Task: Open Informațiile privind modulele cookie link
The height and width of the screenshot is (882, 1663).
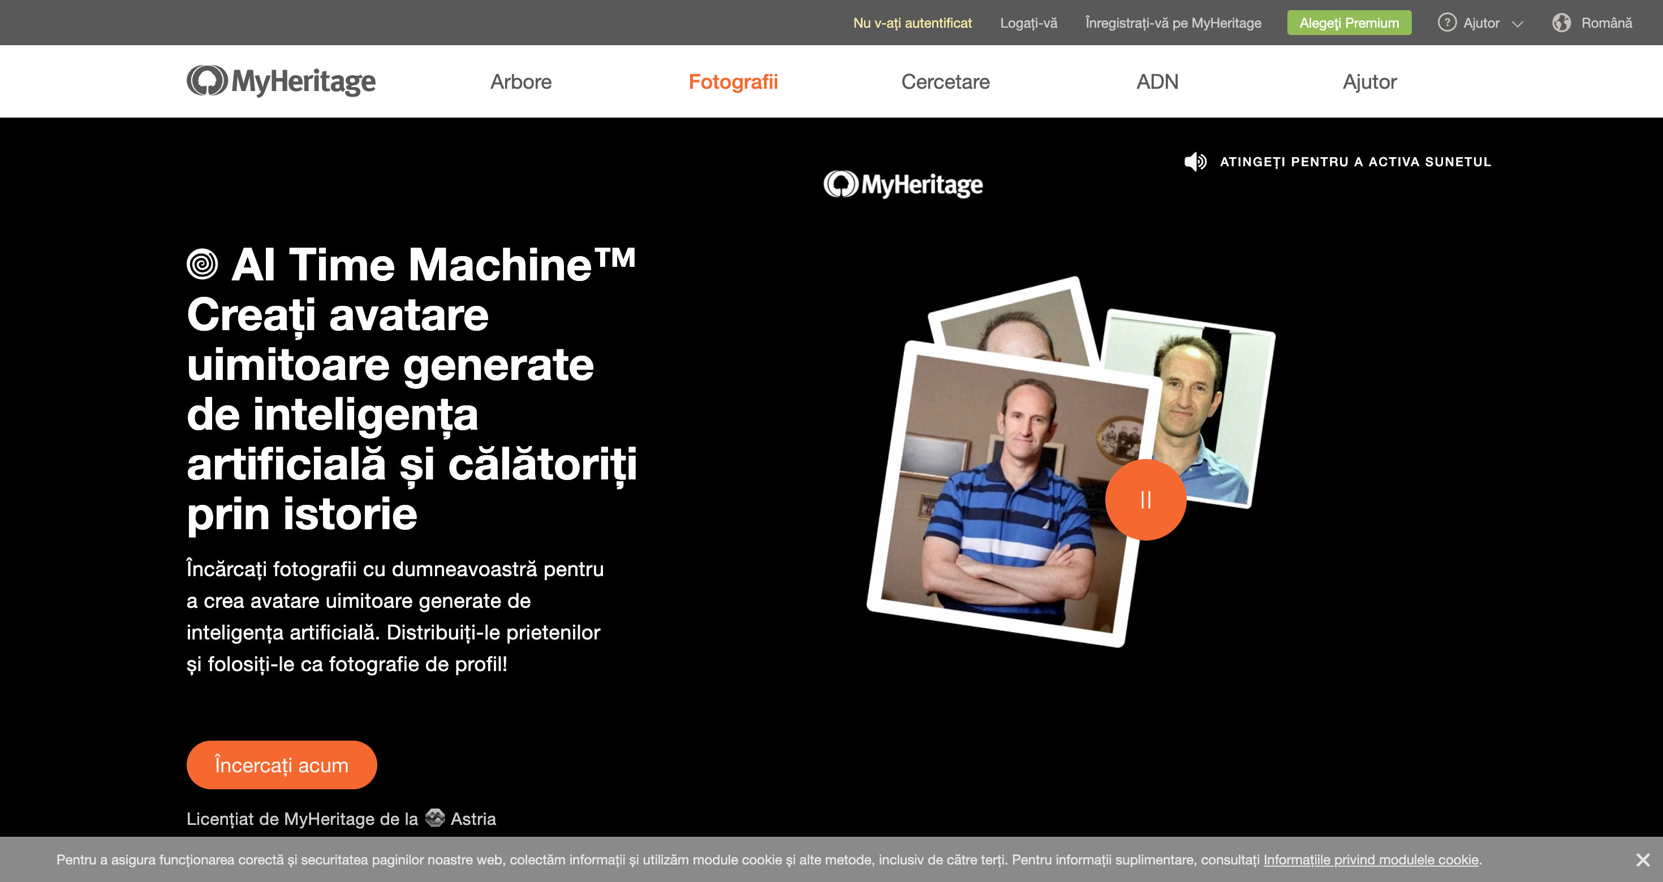Action: tap(1371, 859)
